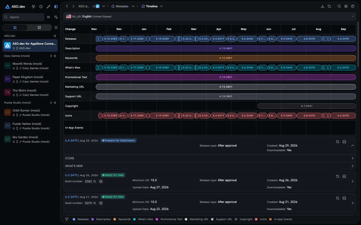Click the filter funnel icon
This screenshot has height=225, width=361.
pyautogui.click(x=67, y=219)
